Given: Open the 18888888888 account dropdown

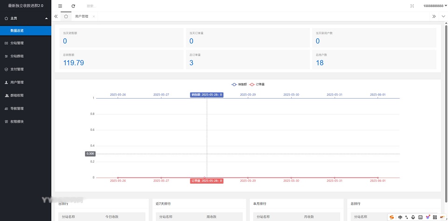Looking at the screenshot, I should [433, 6].
